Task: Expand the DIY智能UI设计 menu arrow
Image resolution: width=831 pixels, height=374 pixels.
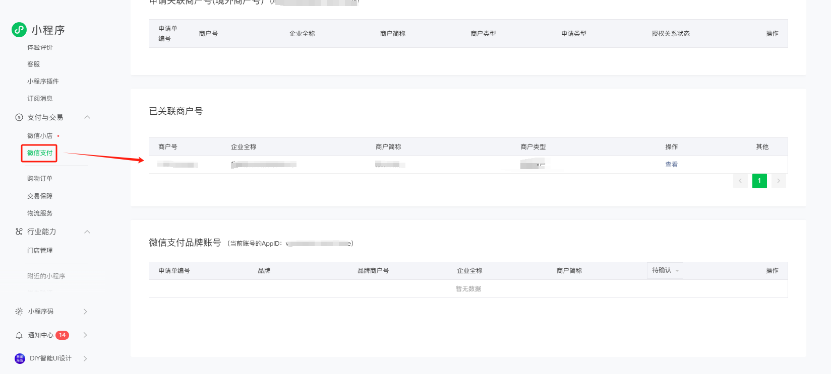Action: click(x=85, y=358)
